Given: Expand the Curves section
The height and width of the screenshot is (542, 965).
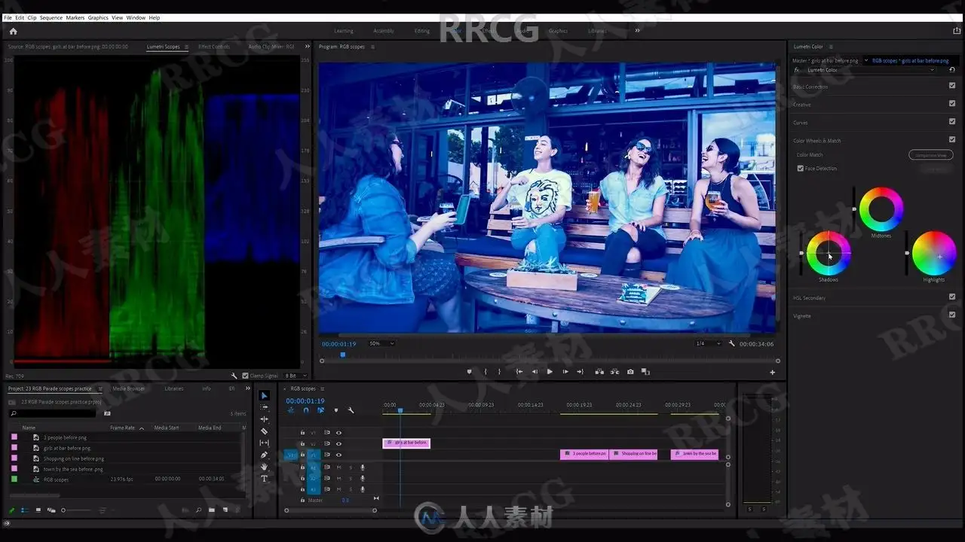Looking at the screenshot, I should [801, 122].
